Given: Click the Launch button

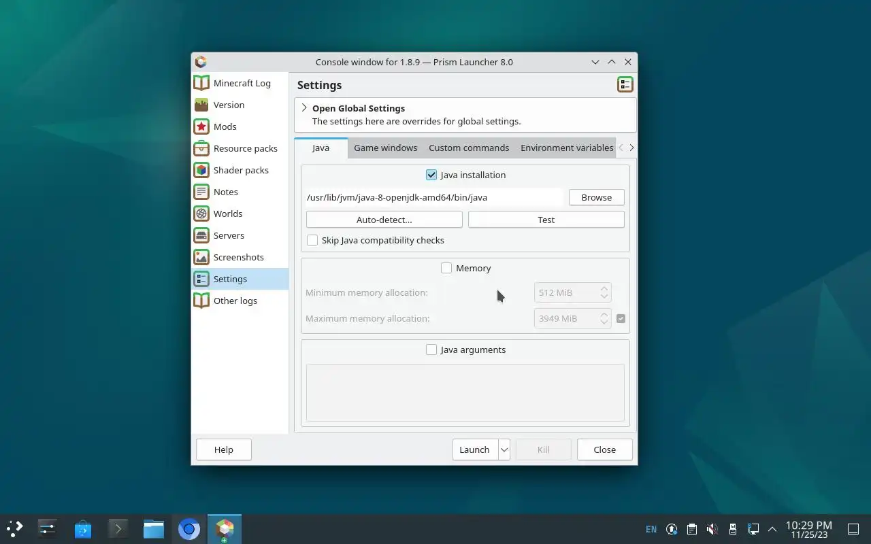Looking at the screenshot, I should 475,449.
